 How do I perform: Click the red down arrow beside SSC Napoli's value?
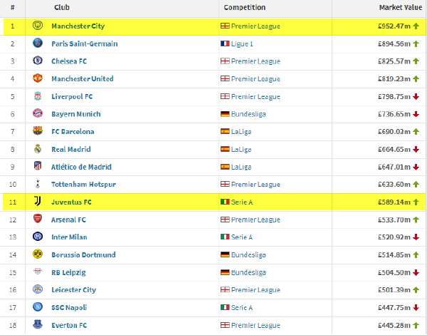[416, 307]
